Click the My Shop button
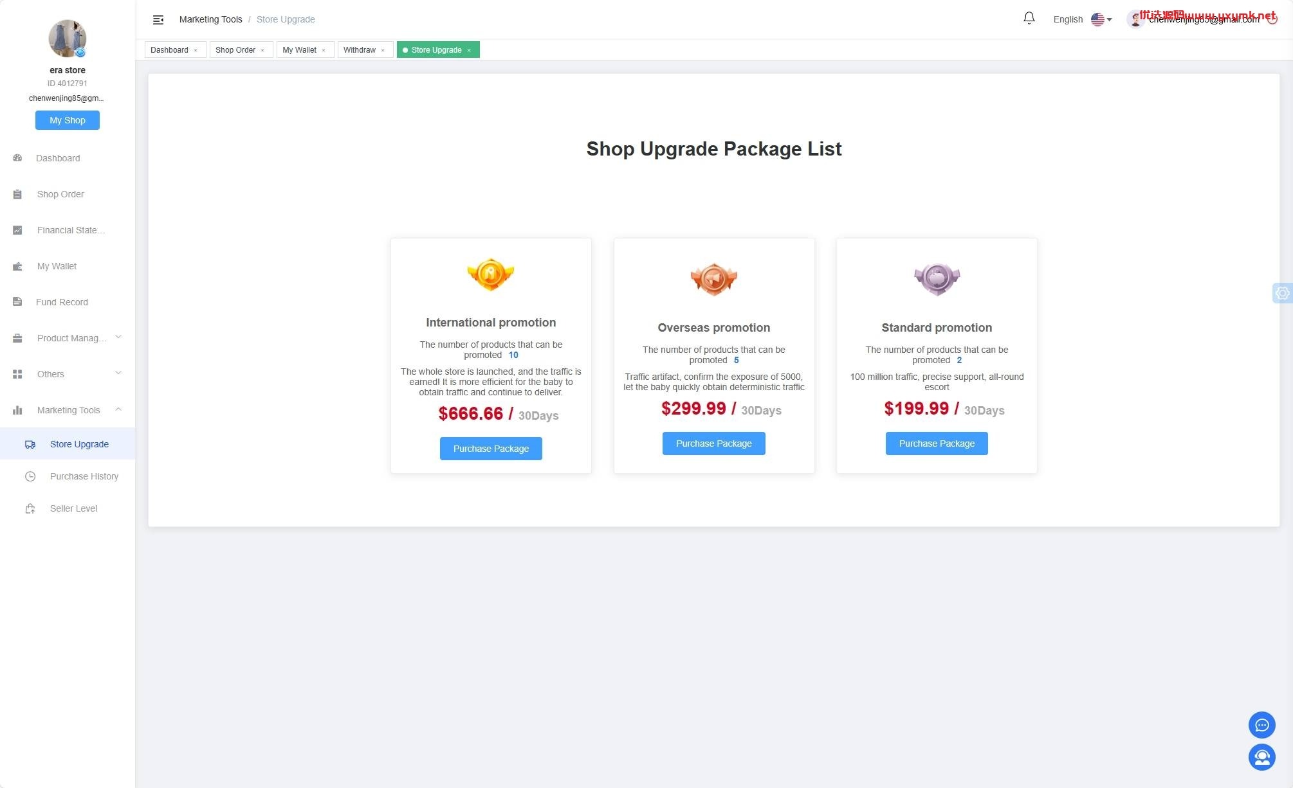 pyautogui.click(x=68, y=120)
